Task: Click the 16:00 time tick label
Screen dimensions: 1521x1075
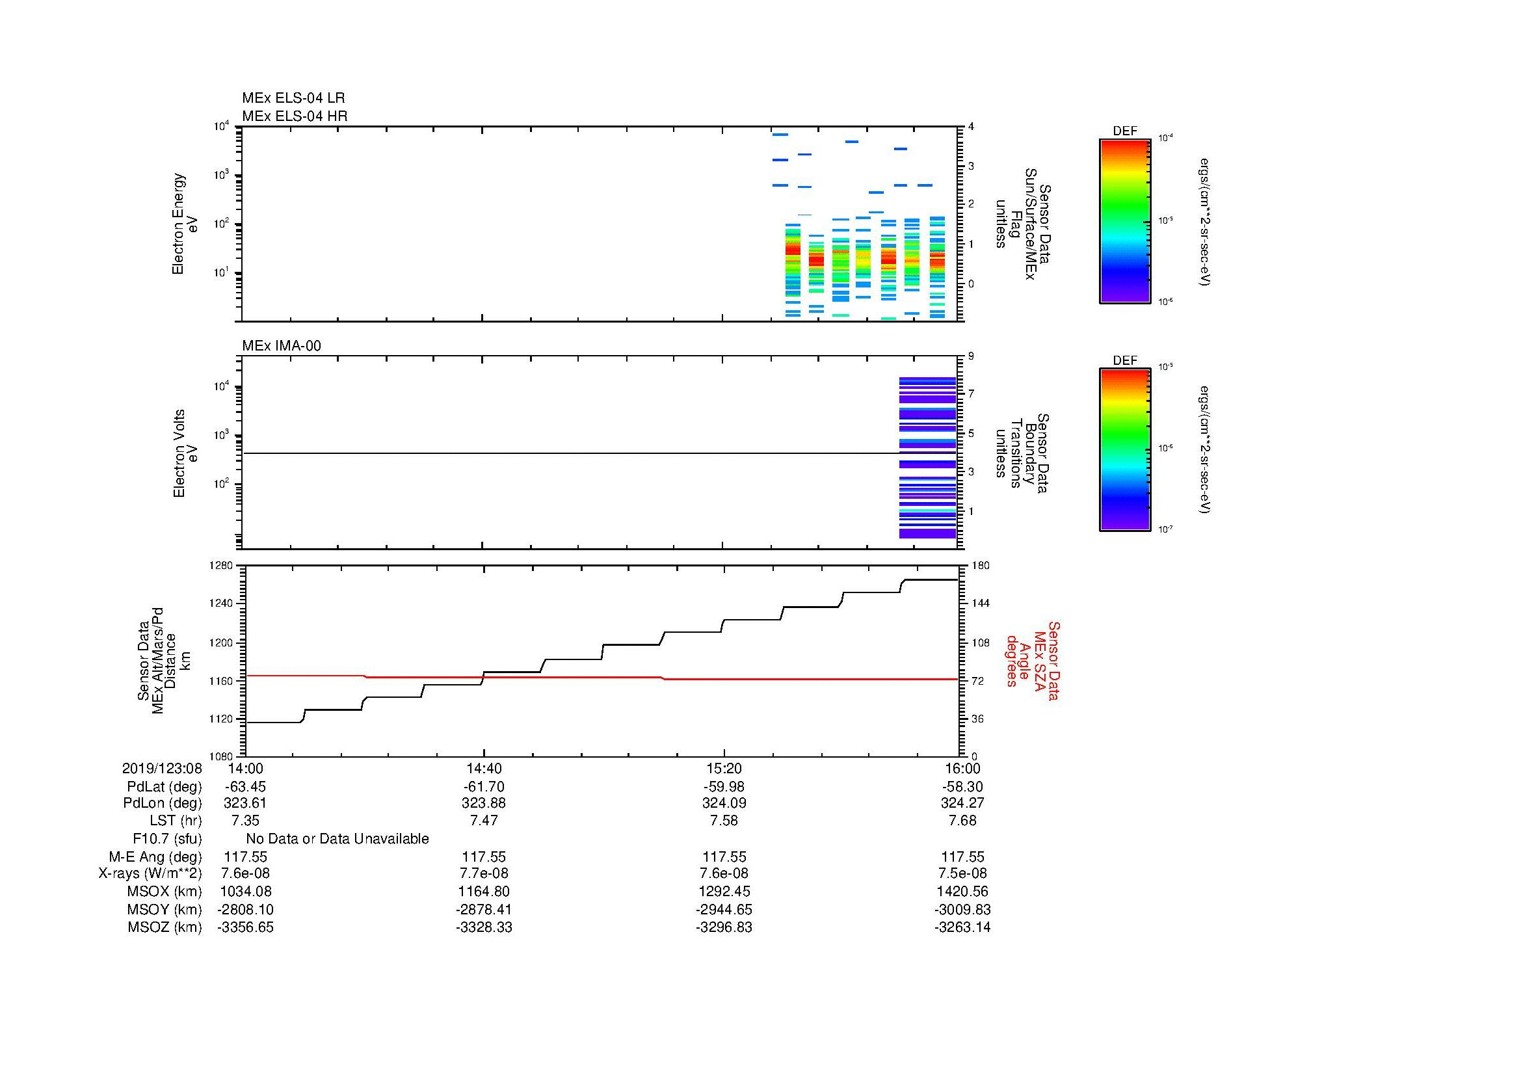Action: coord(962,768)
